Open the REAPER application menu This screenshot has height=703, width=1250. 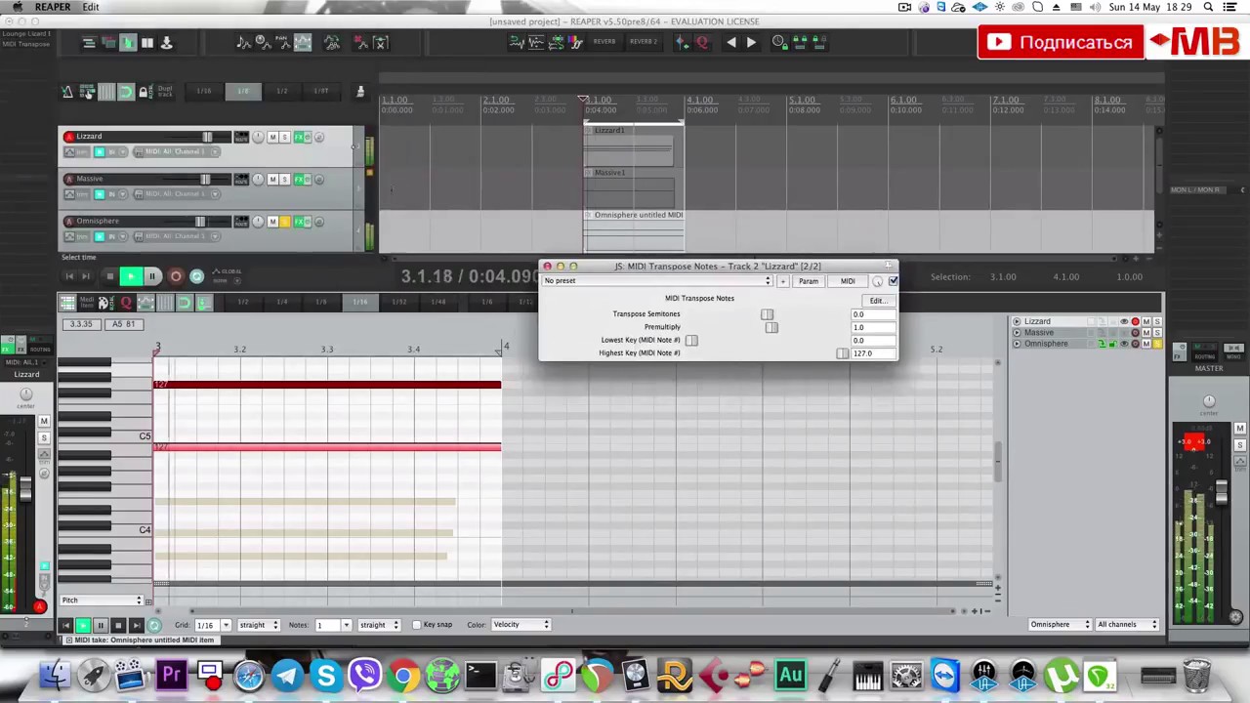(53, 7)
